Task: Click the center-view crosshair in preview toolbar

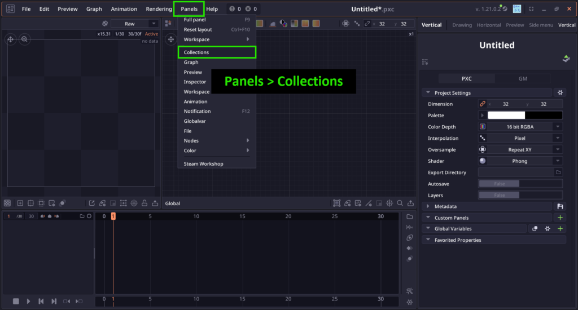Action: click(134, 203)
